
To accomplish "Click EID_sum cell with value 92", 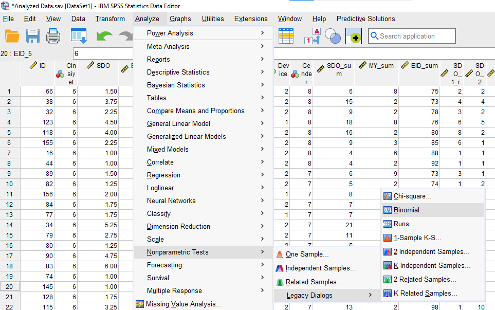I will (x=419, y=163).
